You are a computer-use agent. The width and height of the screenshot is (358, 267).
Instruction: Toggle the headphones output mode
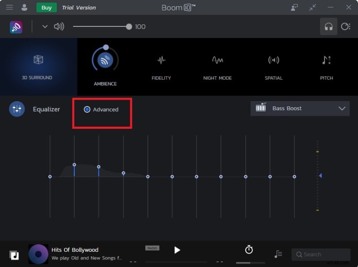[329, 26]
